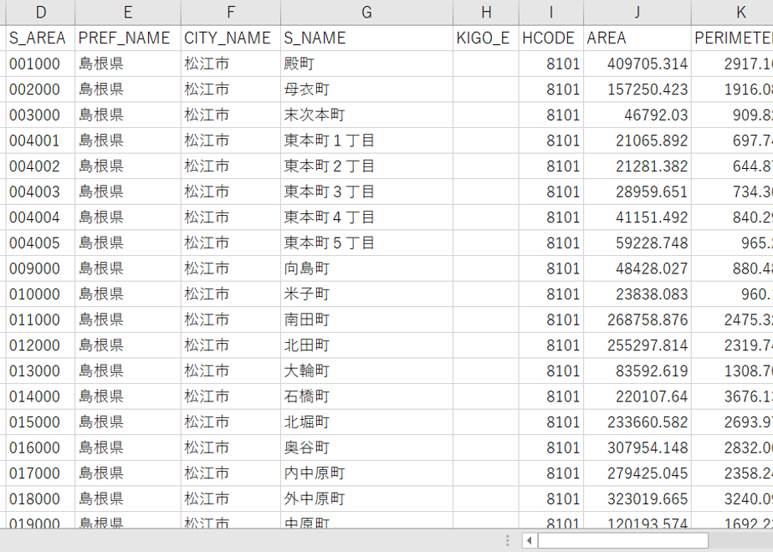The width and height of the screenshot is (773, 552).
Task: Select cell containing 石橋町
Action: [x=366, y=396]
